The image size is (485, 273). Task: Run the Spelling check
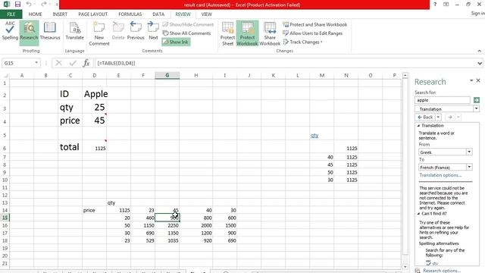point(10,31)
